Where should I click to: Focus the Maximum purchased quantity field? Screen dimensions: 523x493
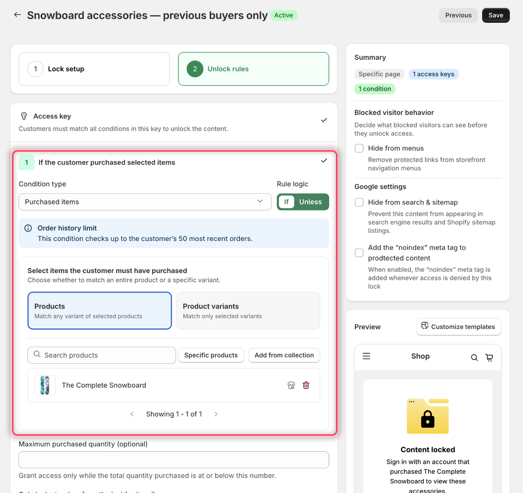tap(174, 460)
